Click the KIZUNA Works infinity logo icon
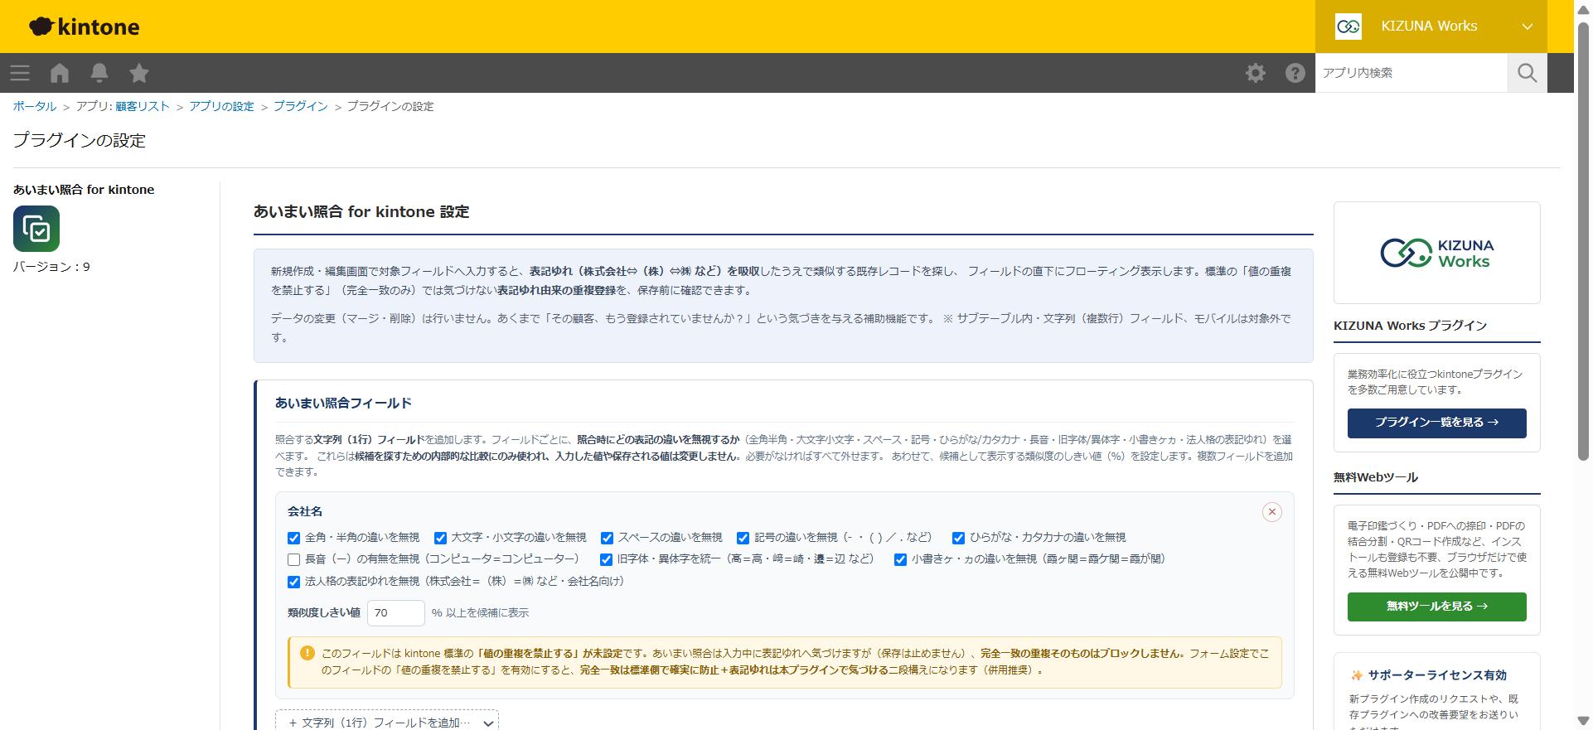Screen dimensions: 1593x730 (1348, 27)
